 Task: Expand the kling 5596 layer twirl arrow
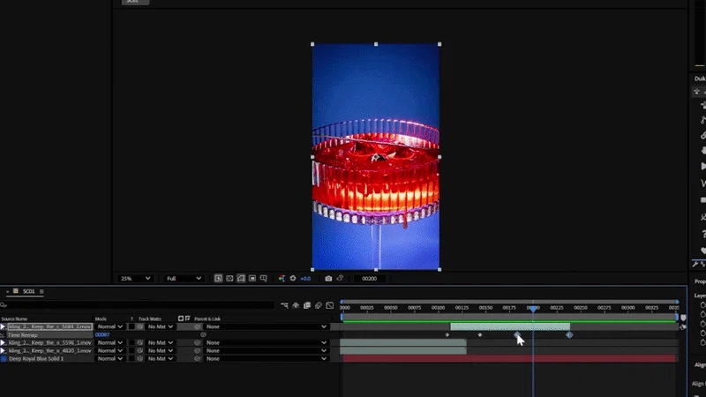pos(4,342)
